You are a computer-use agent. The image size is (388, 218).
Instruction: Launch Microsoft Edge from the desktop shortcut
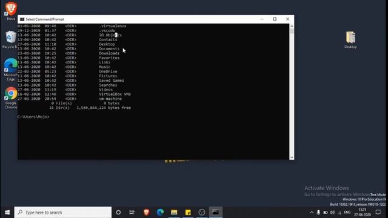(x=11, y=70)
